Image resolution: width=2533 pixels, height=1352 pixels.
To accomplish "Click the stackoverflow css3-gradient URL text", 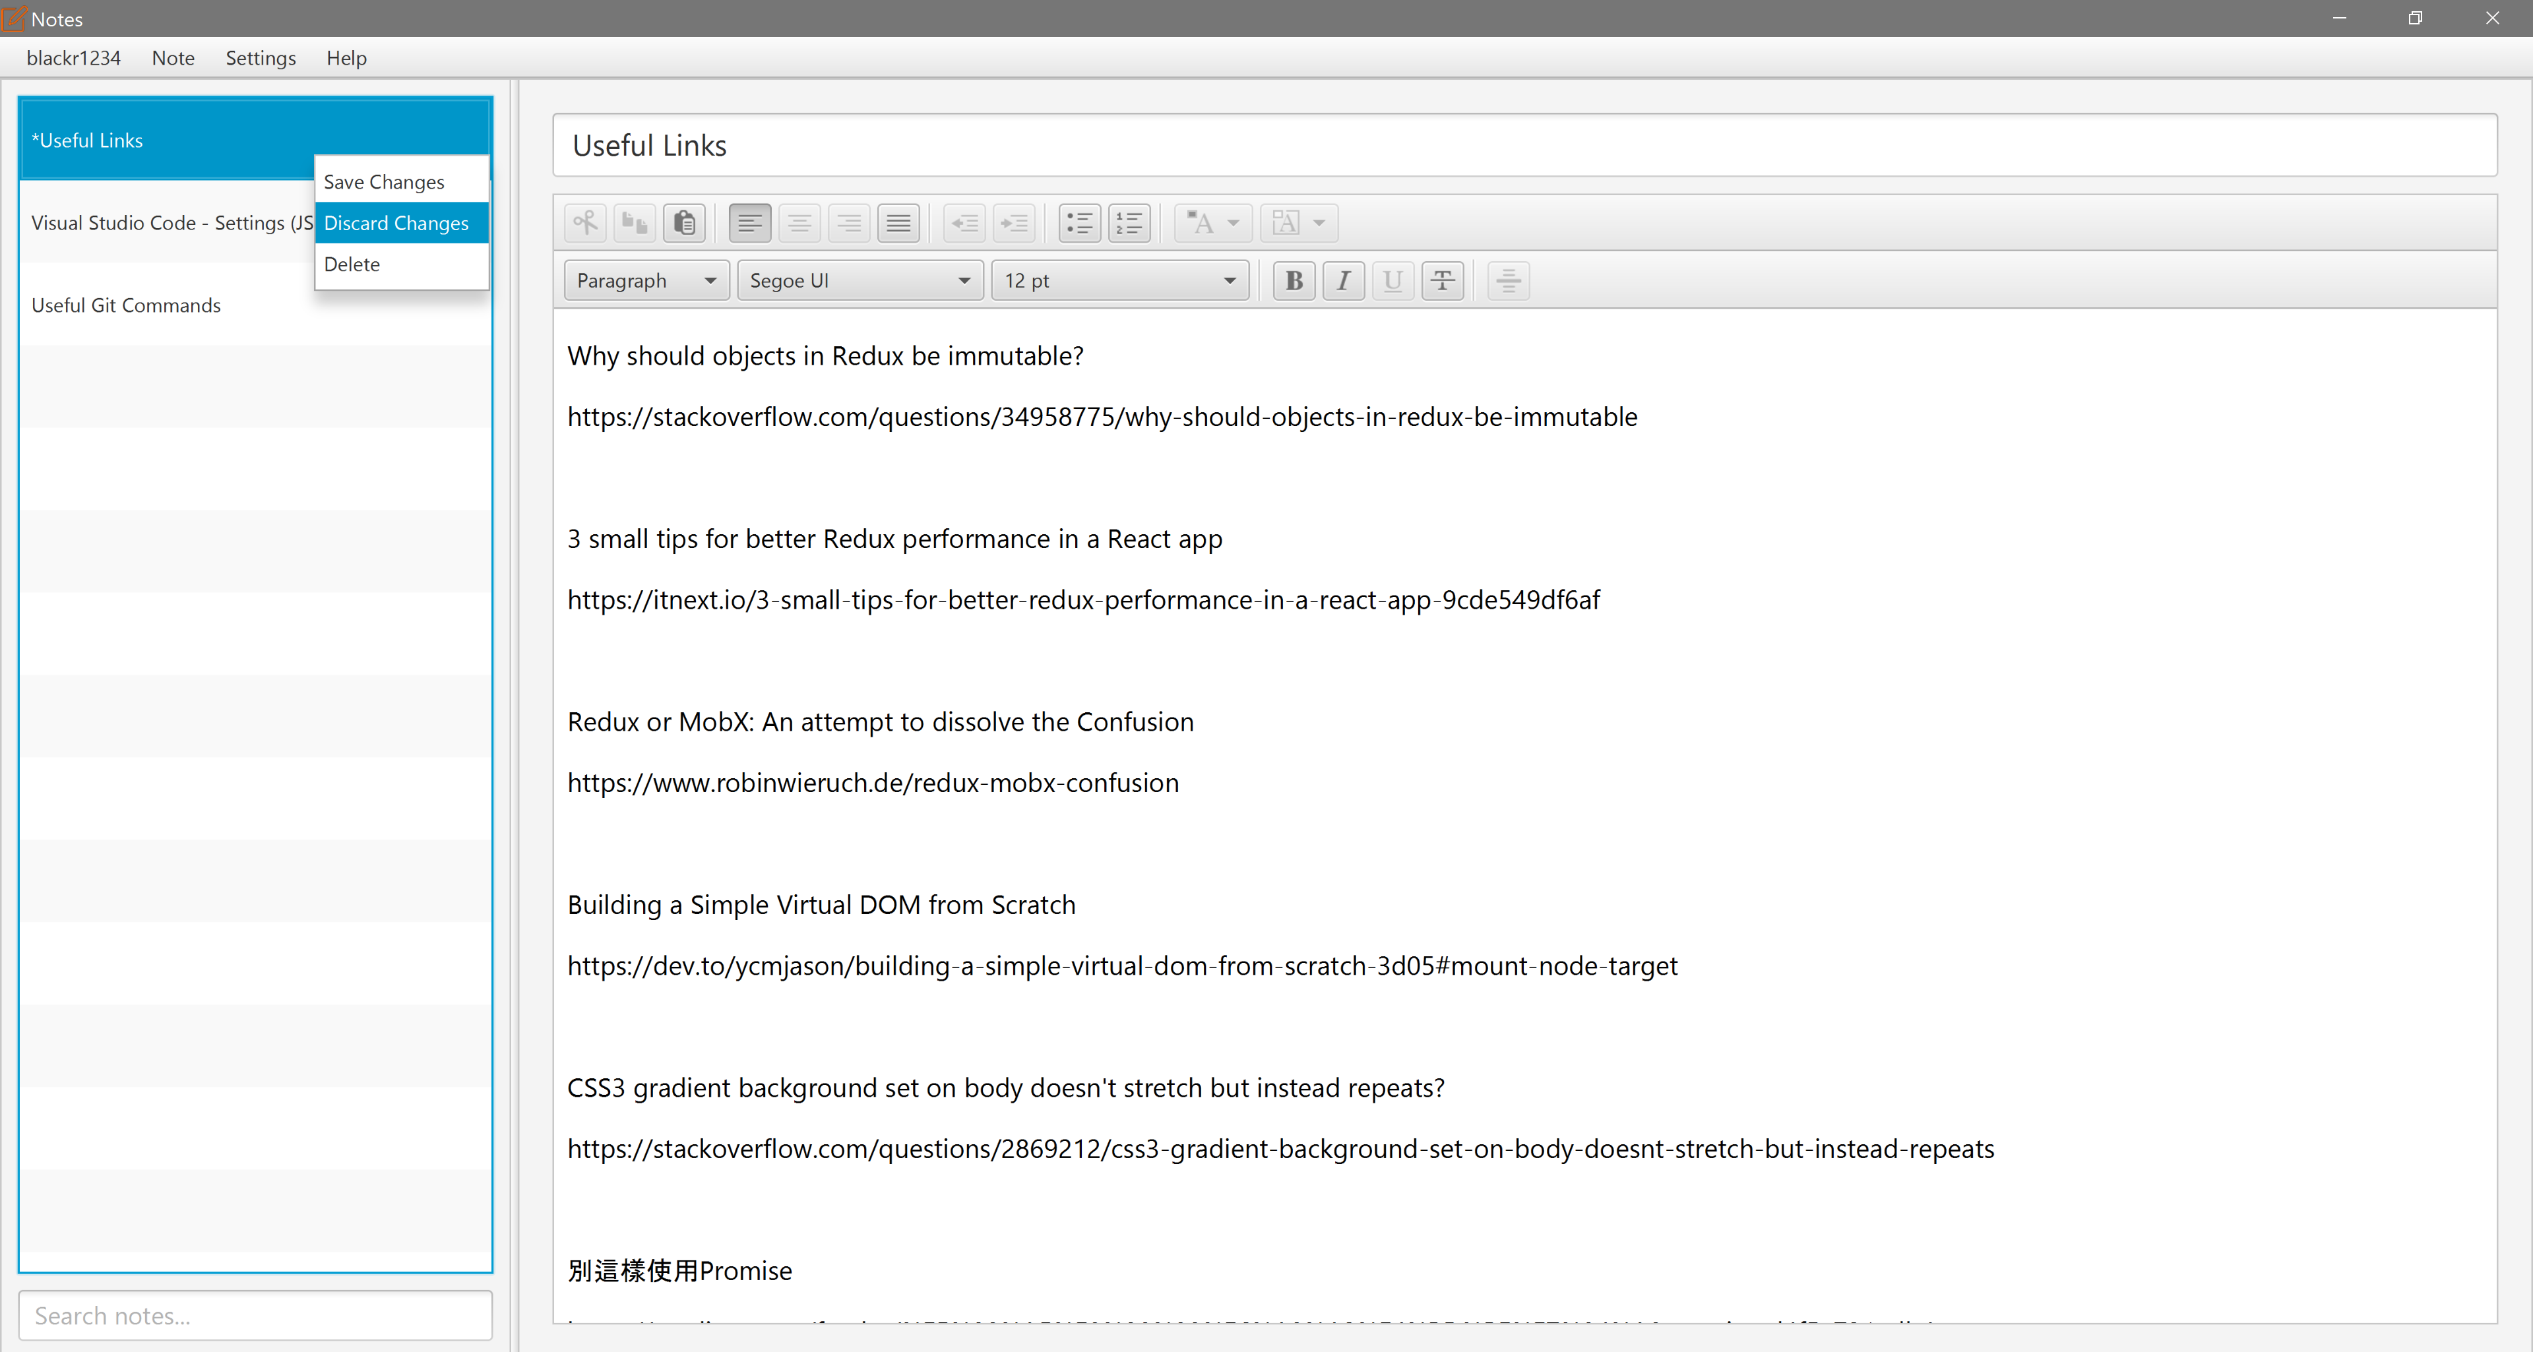I will tap(1280, 1148).
